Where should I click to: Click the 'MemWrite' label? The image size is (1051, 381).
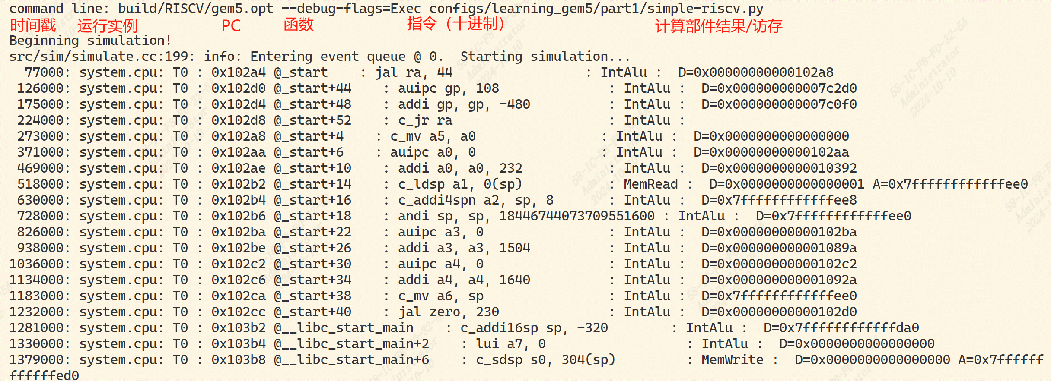coord(732,360)
